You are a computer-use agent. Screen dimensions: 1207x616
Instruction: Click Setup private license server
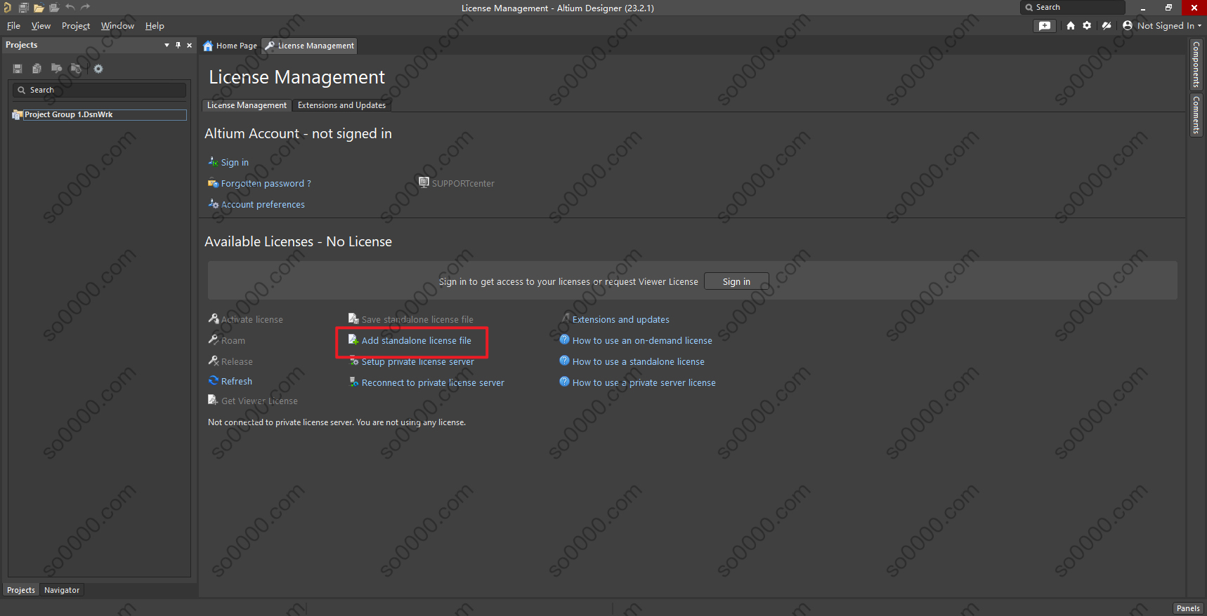(x=417, y=361)
